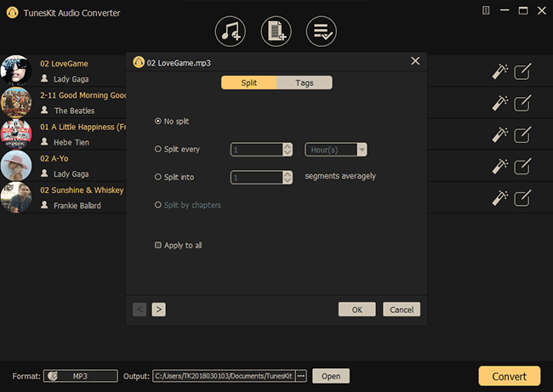Click The Beatles album thumbnail
Screen dimensions: 553x392
point(16,102)
